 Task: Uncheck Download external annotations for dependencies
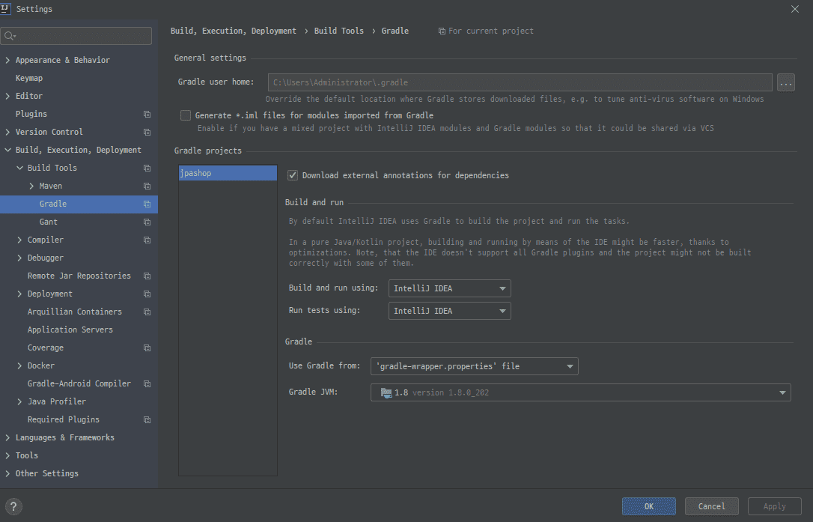point(293,175)
